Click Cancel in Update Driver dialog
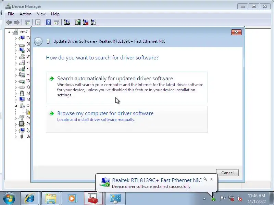 tap(227, 173)
